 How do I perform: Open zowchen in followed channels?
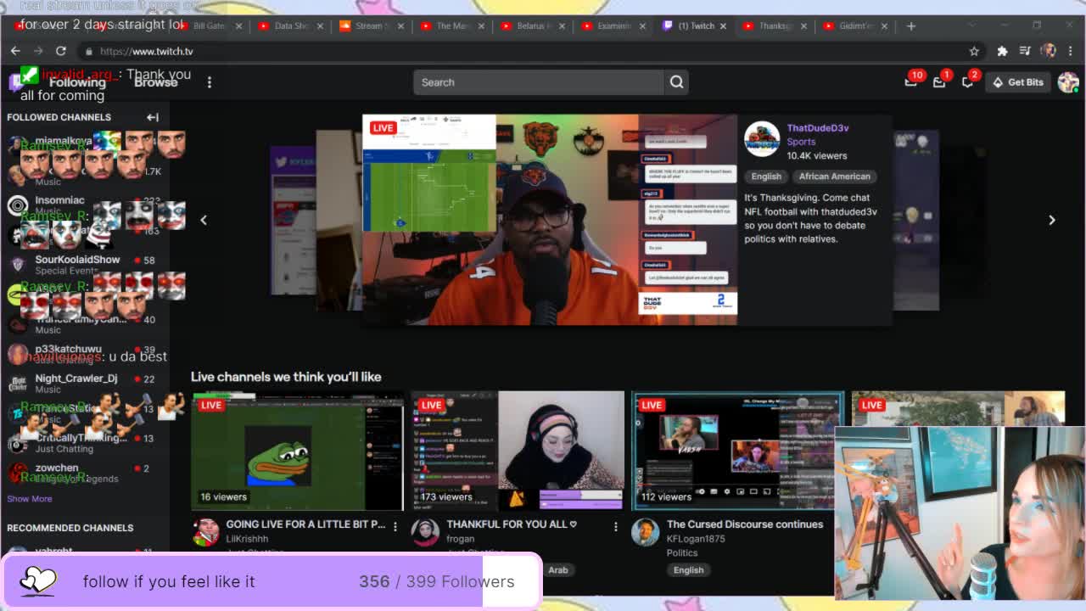[x=85, y=473]
